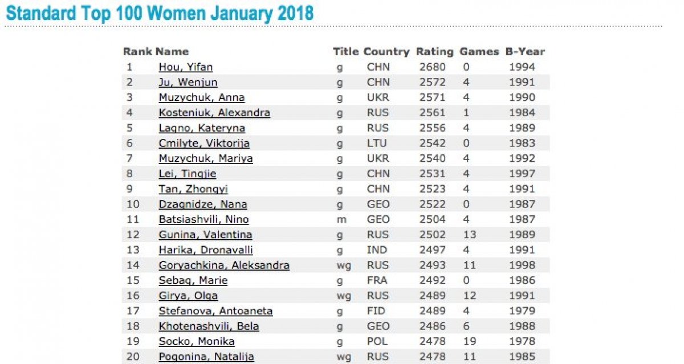Screen dimensions: 684x364
Task: Select Dzagnidze, Nana link
Action: [202, 205]
